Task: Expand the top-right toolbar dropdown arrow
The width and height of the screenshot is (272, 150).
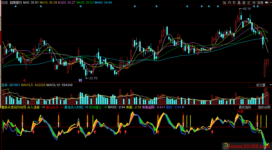Action: tap(270, 3)
